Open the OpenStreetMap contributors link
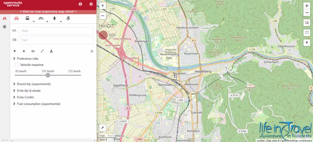 click(296, 141)
